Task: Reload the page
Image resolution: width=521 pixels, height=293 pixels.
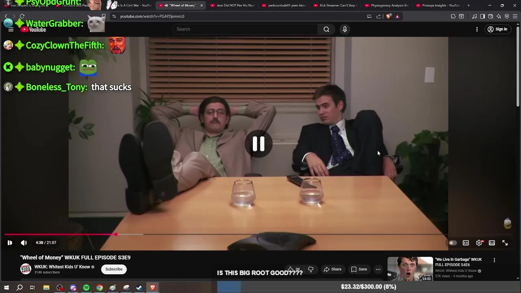Action: (22, 16)
